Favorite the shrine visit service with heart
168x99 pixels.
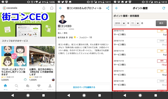click(52, 64)
